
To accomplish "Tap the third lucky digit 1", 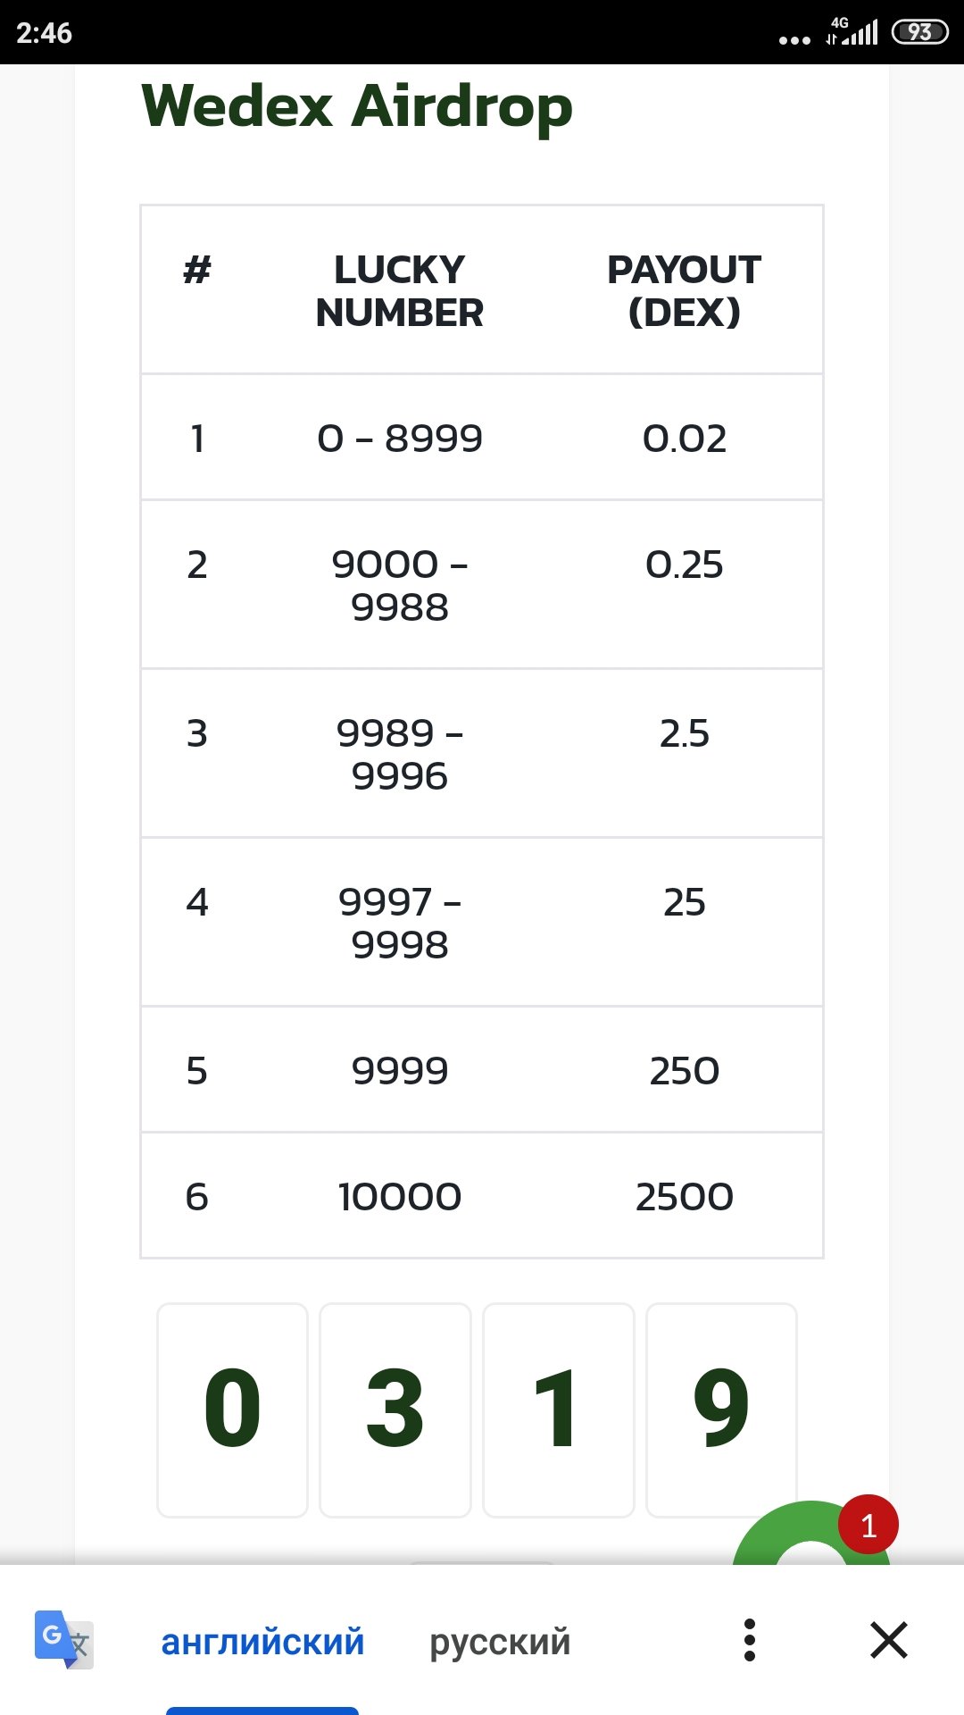I will [559, 1410].
